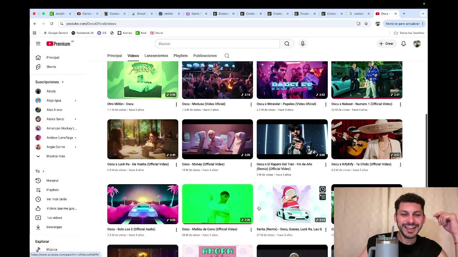Open options for Numero 1 video
Screen dimensions: 458x257
(x=400, y=104)
